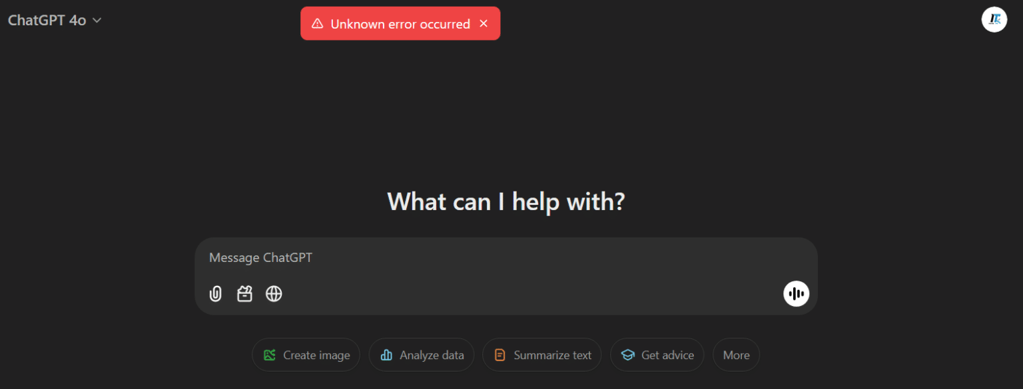Open the toolbox icon in the composer
This screenshot has width=1023, height=389.
pyautogui.click(x=244, y=293)
